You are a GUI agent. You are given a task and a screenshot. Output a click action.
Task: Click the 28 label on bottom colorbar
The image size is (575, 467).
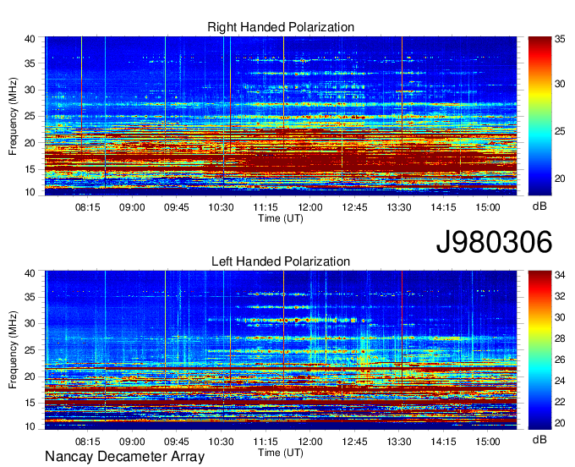tap(560, 338)
